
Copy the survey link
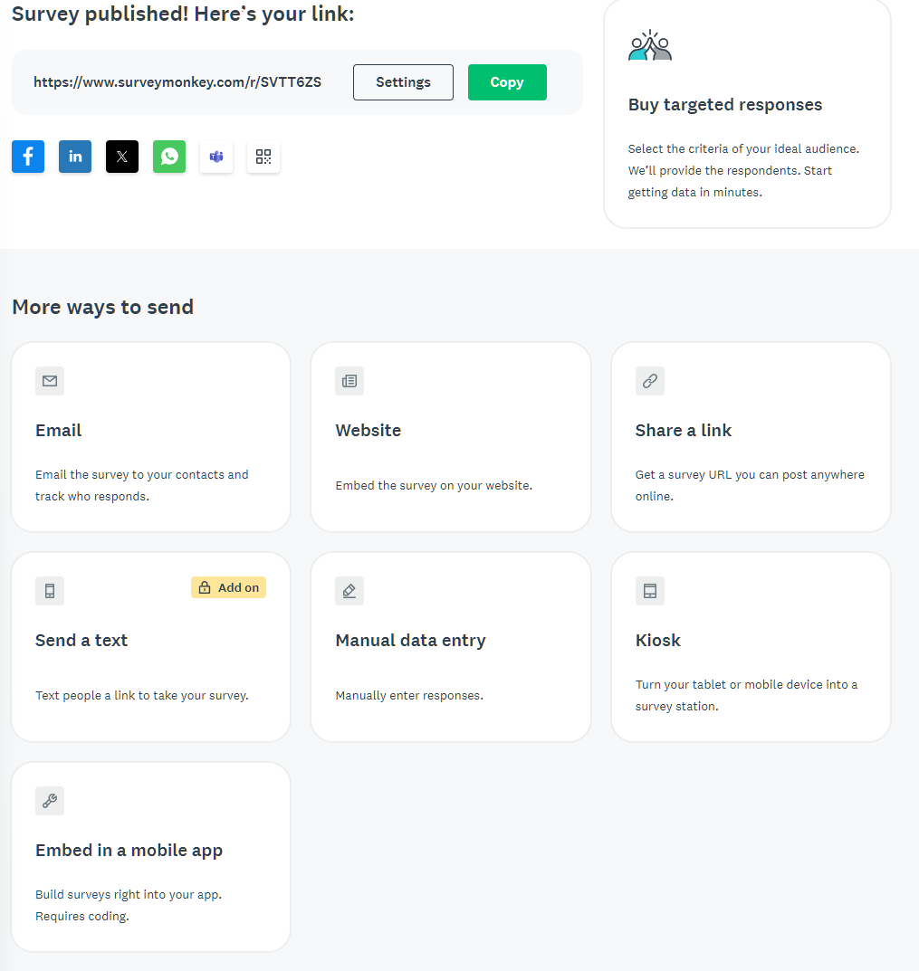[507, 81]
